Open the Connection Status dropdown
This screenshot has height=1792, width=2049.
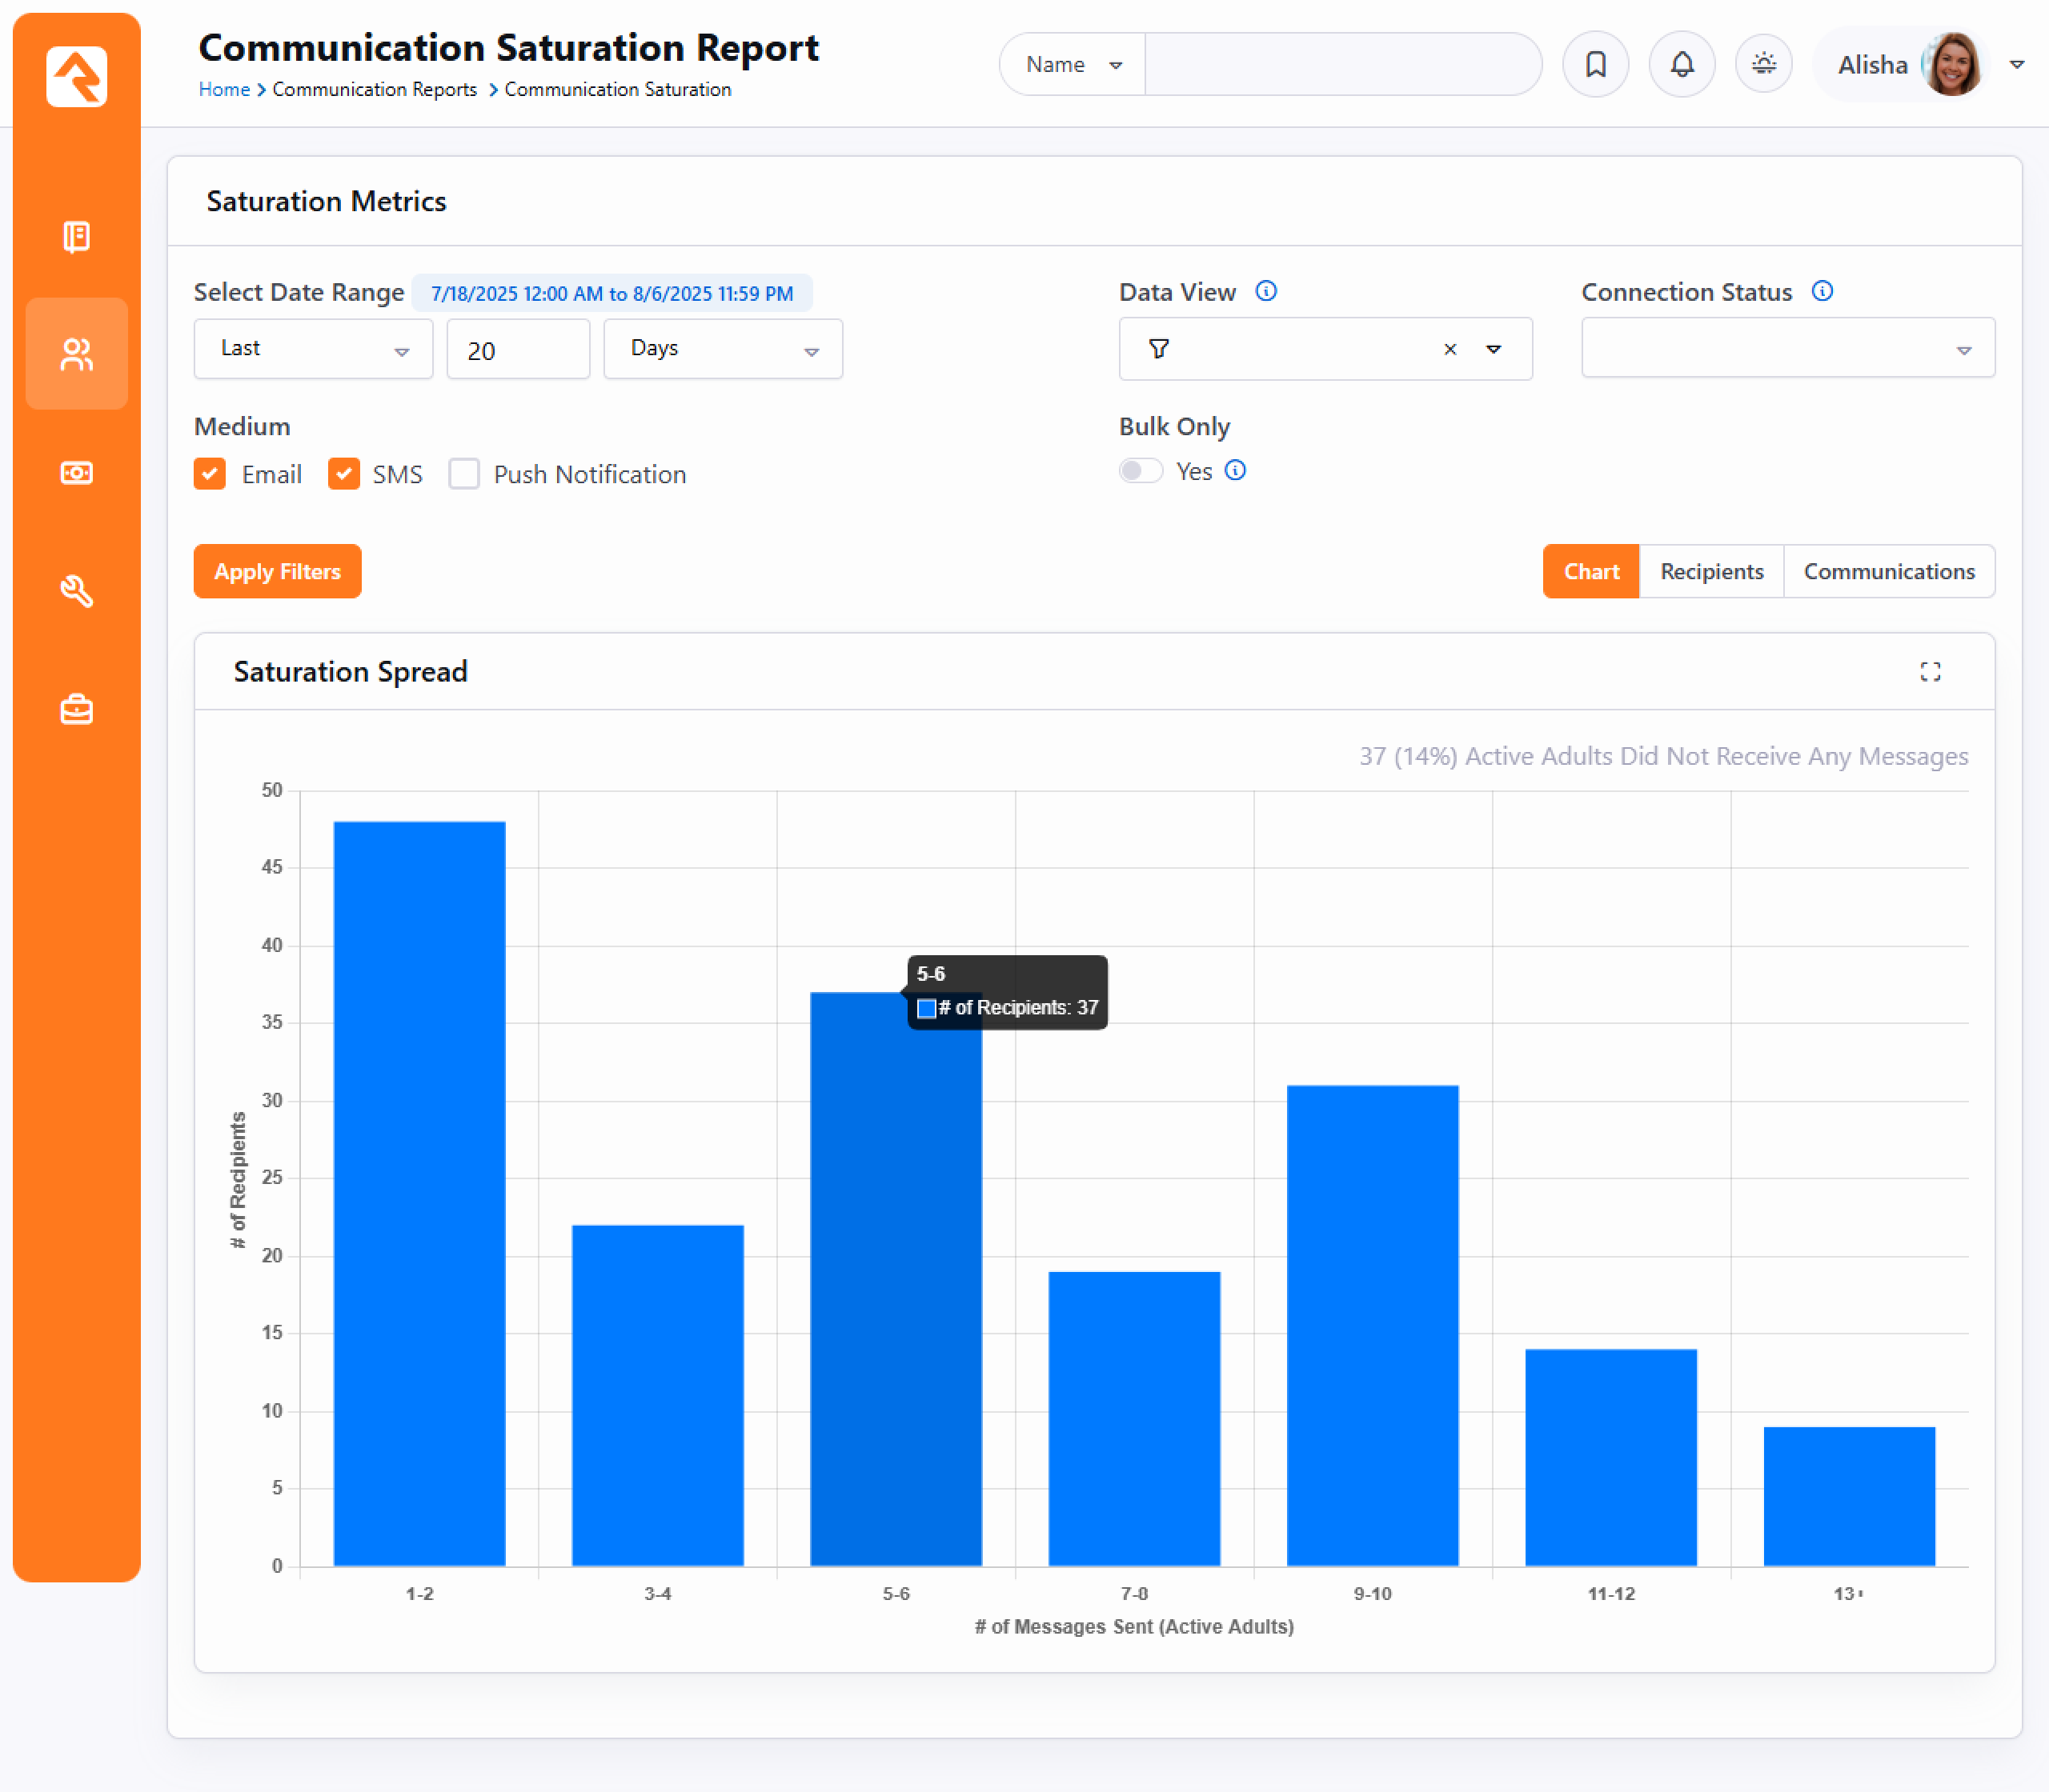tap(1786, 349)
